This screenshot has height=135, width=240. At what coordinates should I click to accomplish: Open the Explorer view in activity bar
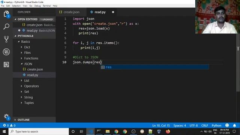(x=6, y=14)
